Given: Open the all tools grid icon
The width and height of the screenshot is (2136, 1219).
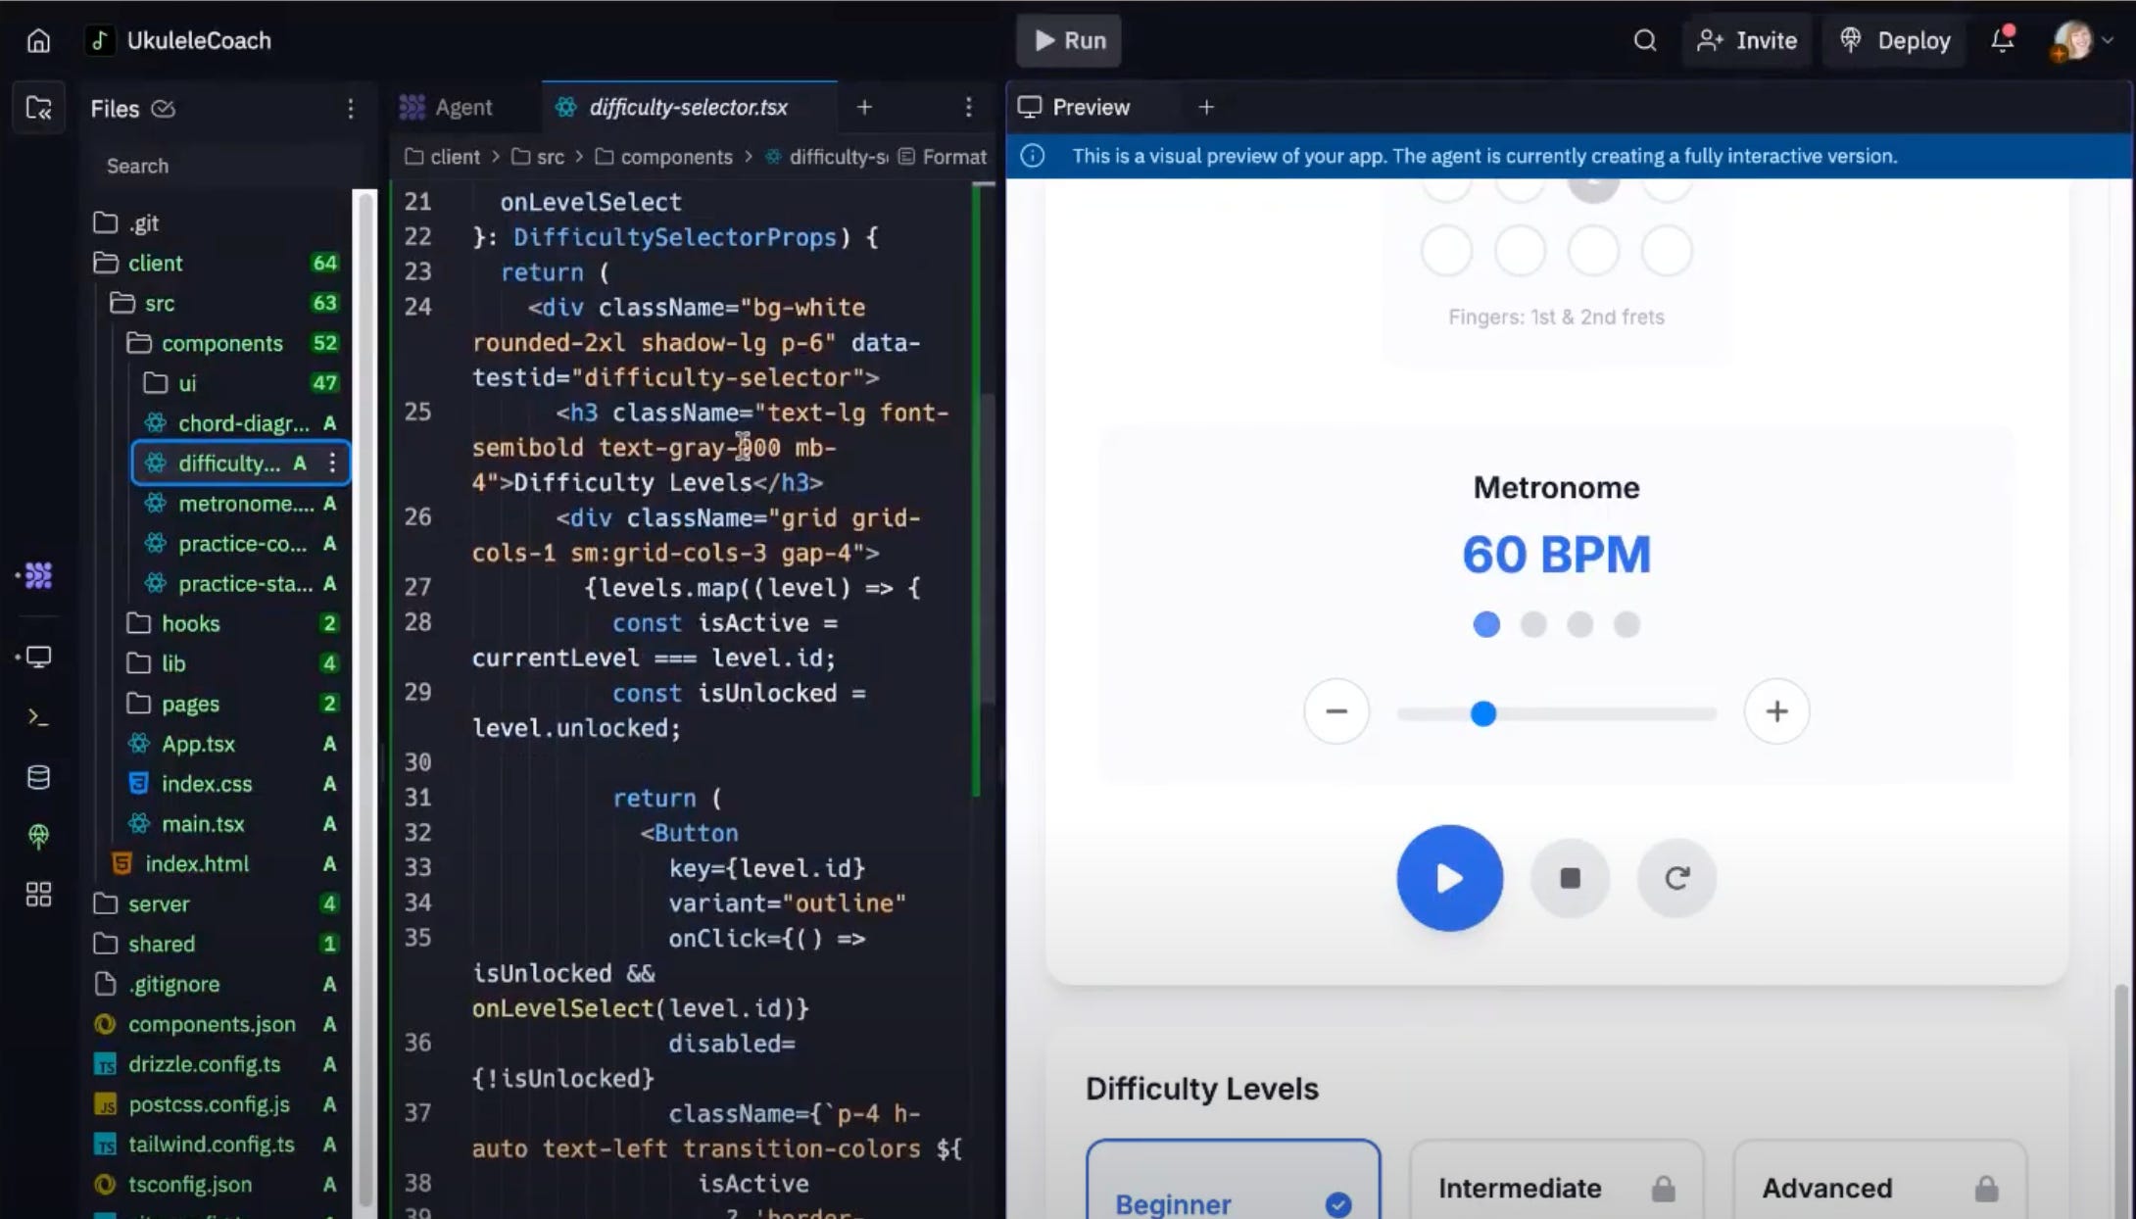Looking at the screenshot, I should click(x=38, y=894).
